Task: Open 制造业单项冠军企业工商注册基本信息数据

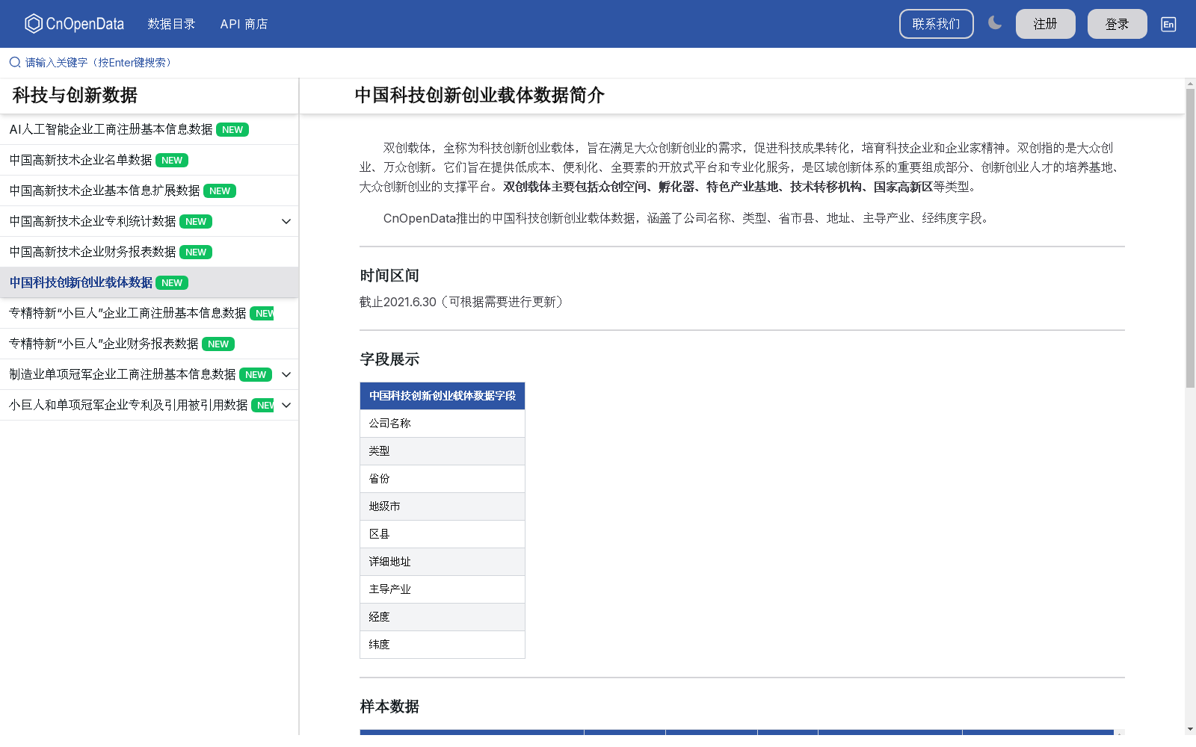Action: [x=123, y=374]
